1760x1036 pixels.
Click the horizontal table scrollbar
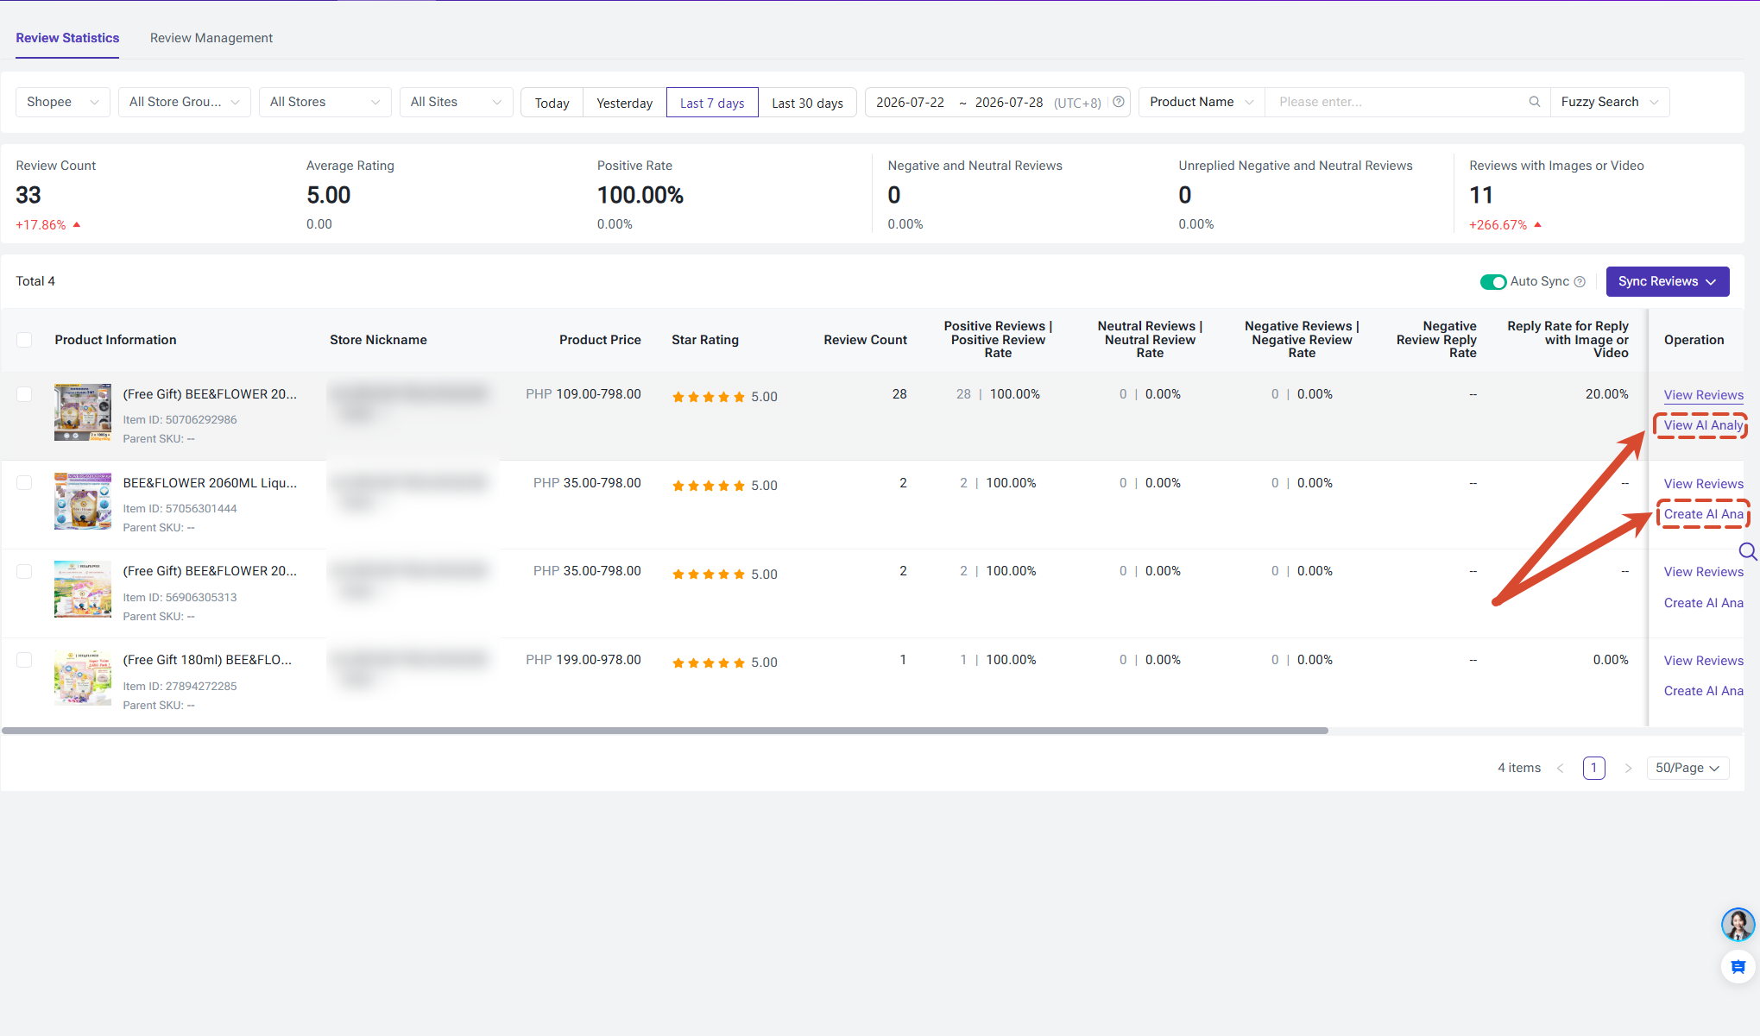pyautogui.click(x=665, y=731)
